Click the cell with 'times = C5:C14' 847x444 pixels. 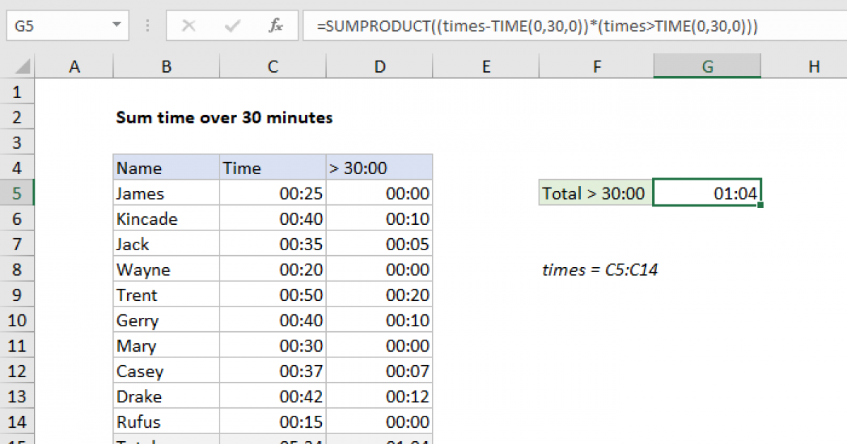click(x=600, y=269)
